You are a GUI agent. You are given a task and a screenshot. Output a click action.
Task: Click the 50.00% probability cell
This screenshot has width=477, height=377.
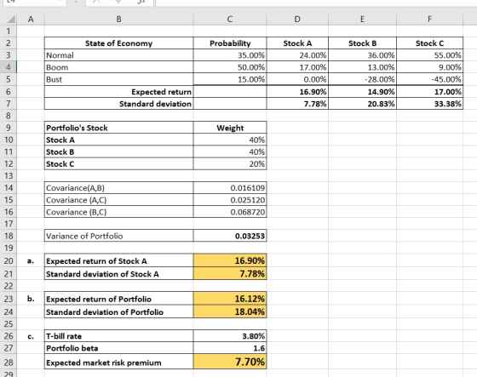(230, 67)
